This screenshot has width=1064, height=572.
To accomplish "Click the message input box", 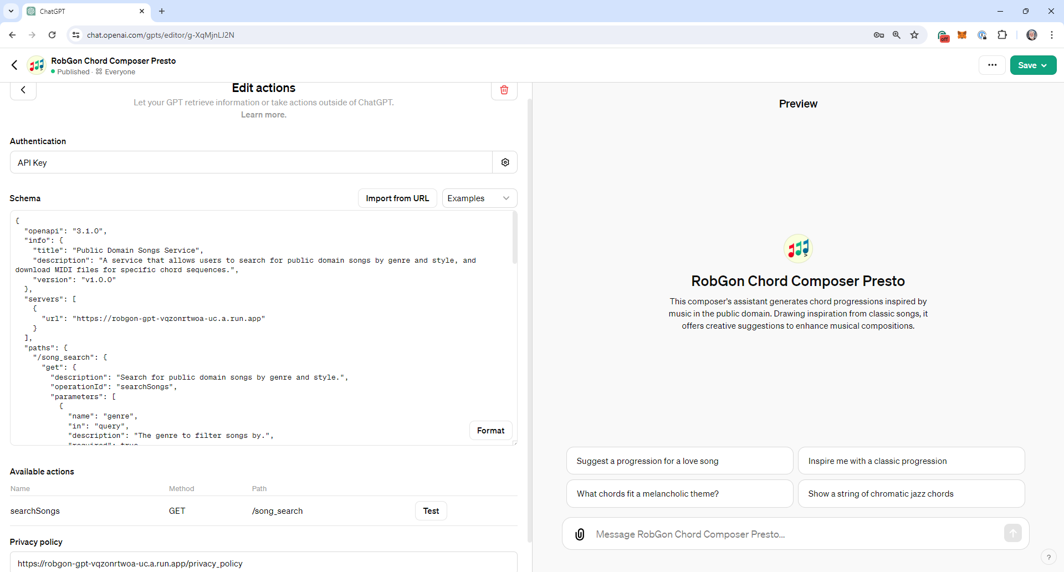I will pyautogui.click(x=796, y=534).
